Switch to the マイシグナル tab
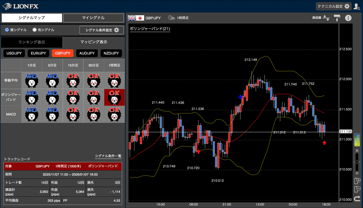363x208 pixels. (93, 18)
